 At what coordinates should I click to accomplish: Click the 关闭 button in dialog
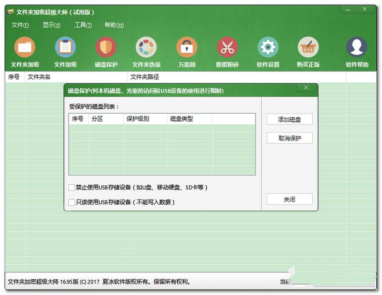289,199
